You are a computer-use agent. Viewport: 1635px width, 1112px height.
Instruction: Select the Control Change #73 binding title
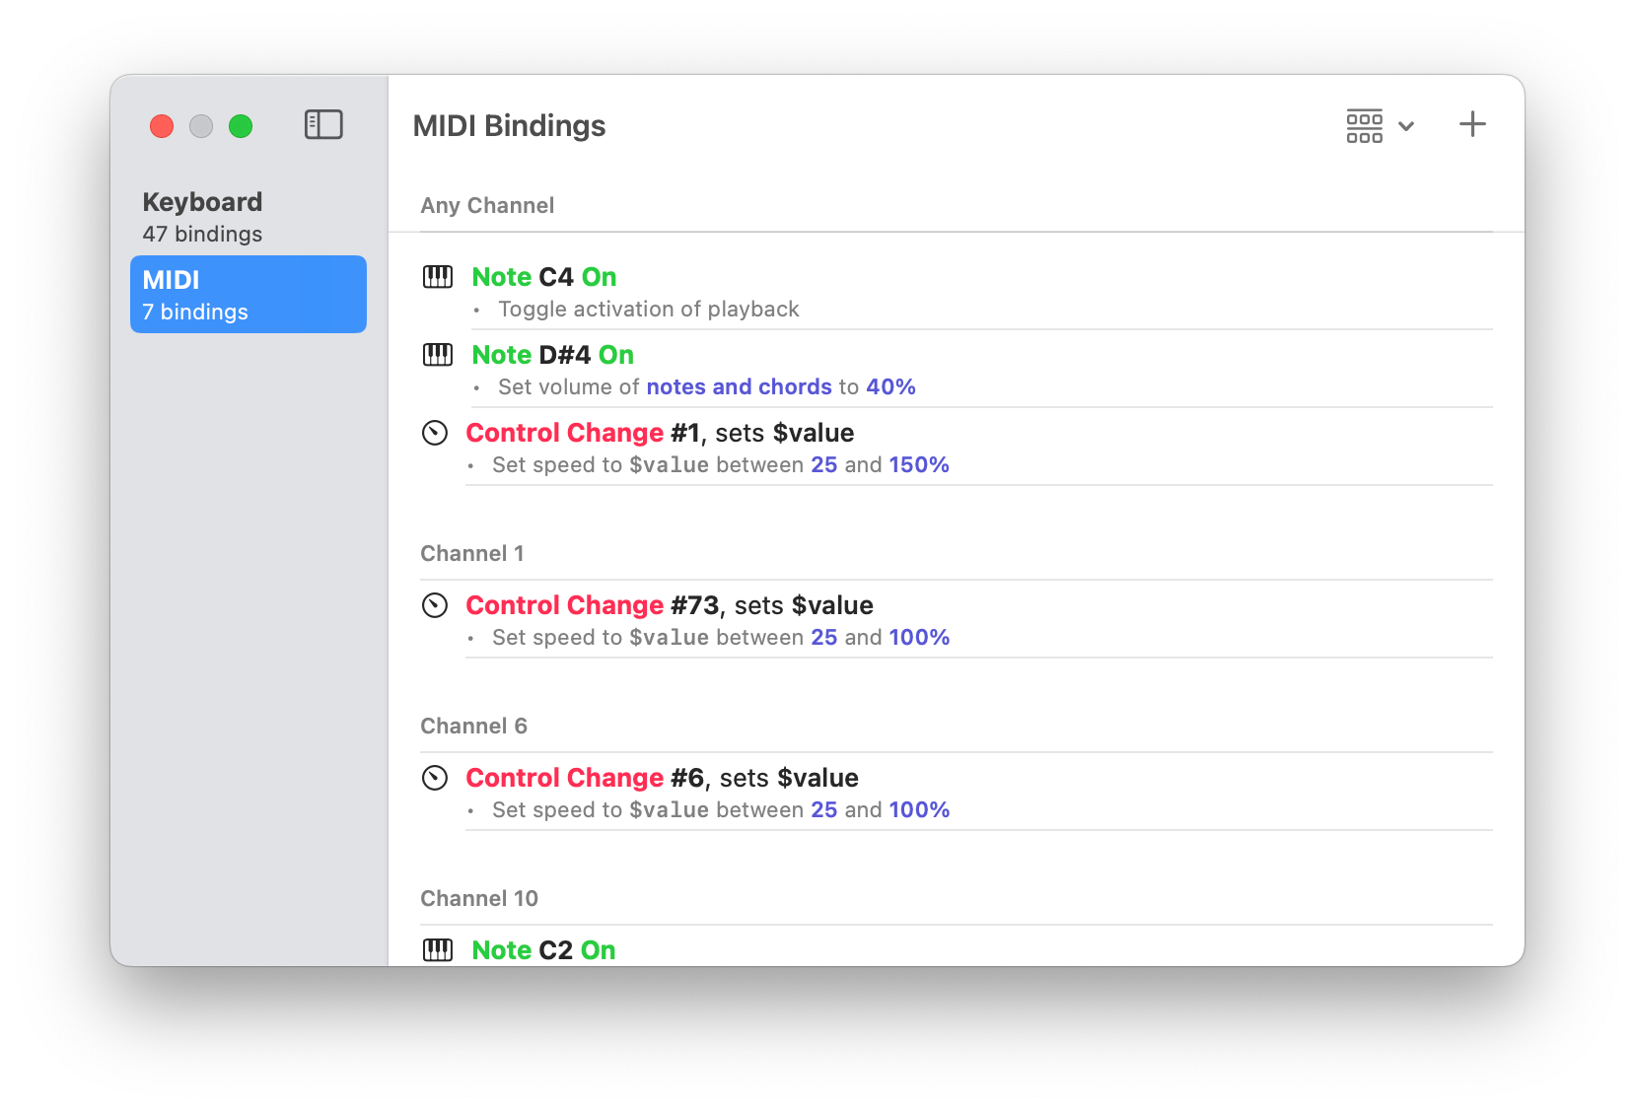pyautogui.click(x=669, y=605)
